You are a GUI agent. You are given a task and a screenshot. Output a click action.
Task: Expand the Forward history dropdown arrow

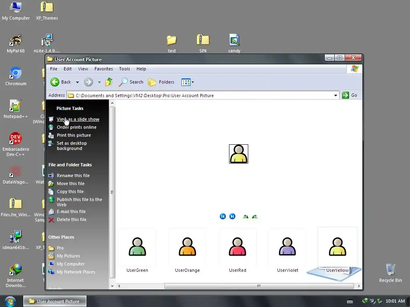click(x=99, y=82)
